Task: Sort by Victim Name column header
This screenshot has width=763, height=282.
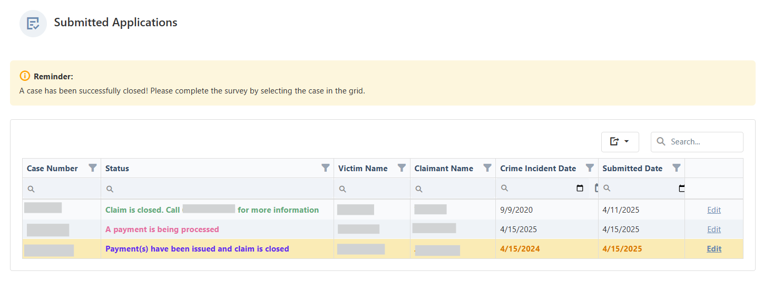Action: point(363,169)
